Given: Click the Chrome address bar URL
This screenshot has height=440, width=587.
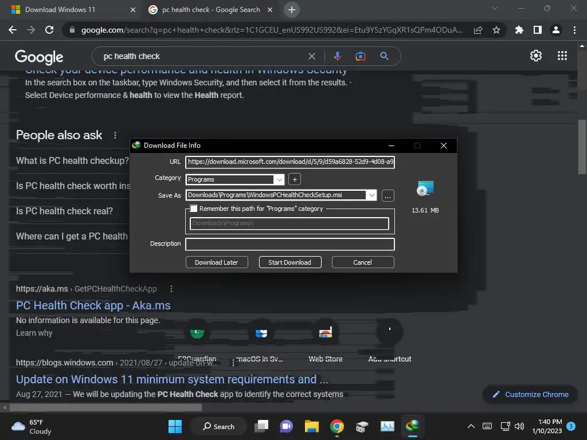Looking at the screenshot, I should (272, 30).
